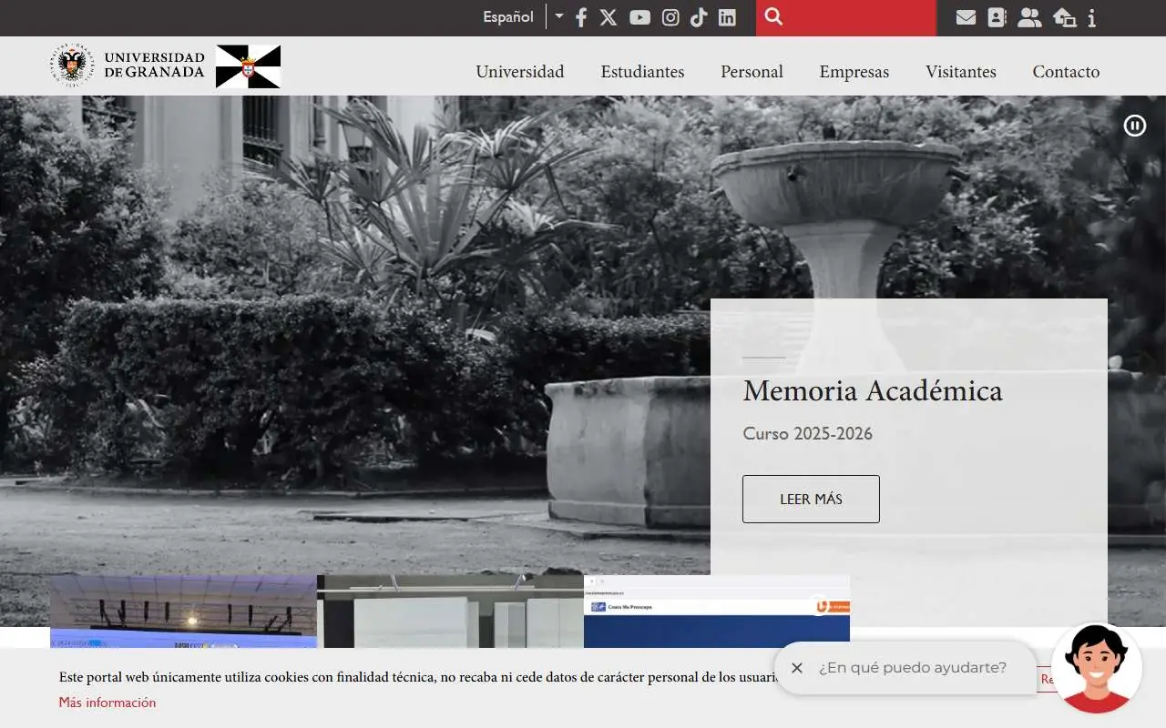Open the first news thumbnail with ceiling lights

click(183, 611)
